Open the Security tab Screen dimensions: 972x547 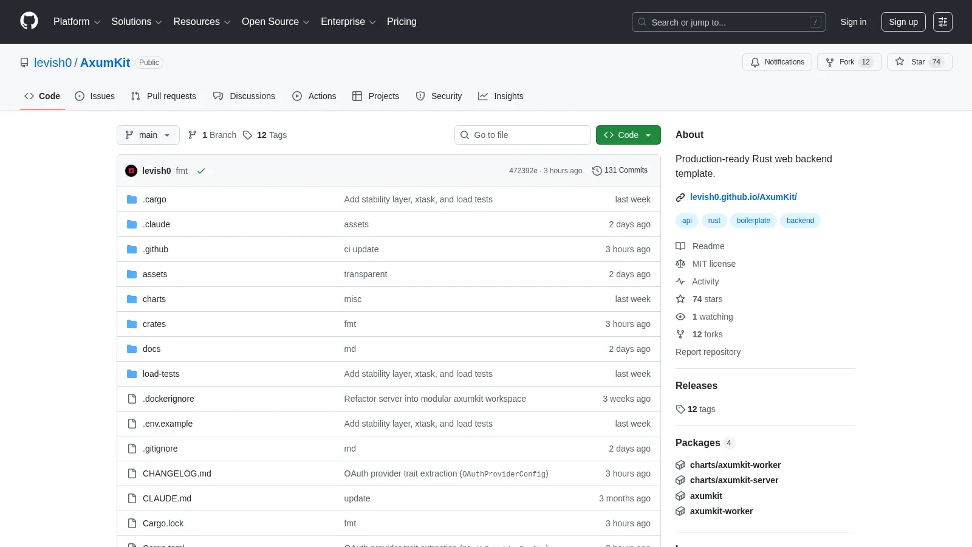pos(439,96)
